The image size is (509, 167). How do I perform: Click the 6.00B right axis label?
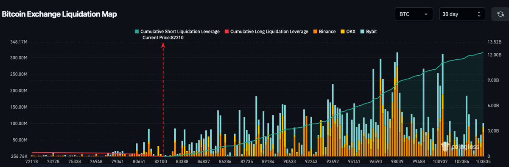tap(493, 106)
